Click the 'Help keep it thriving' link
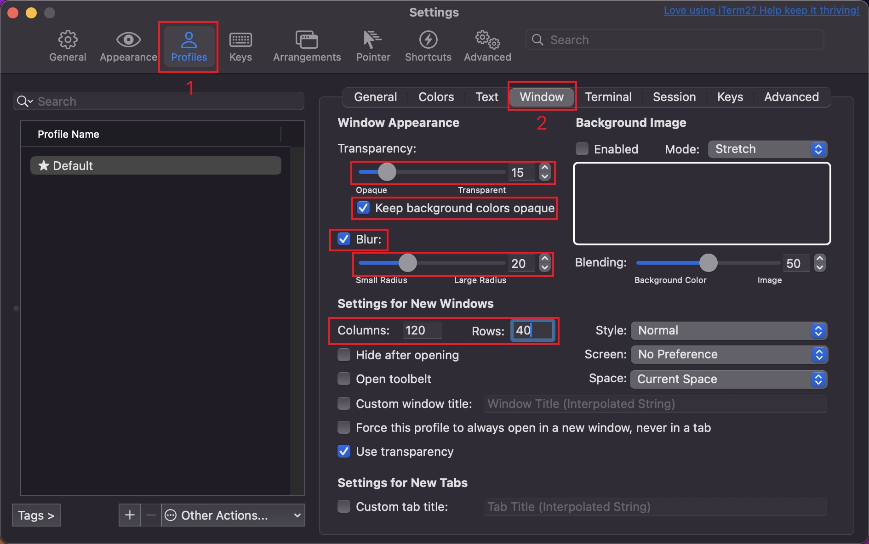The image size is (869, 544). 761,11
